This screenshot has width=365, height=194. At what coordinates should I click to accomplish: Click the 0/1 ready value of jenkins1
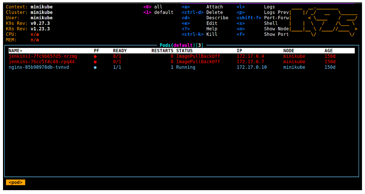(x=117, y=56)
